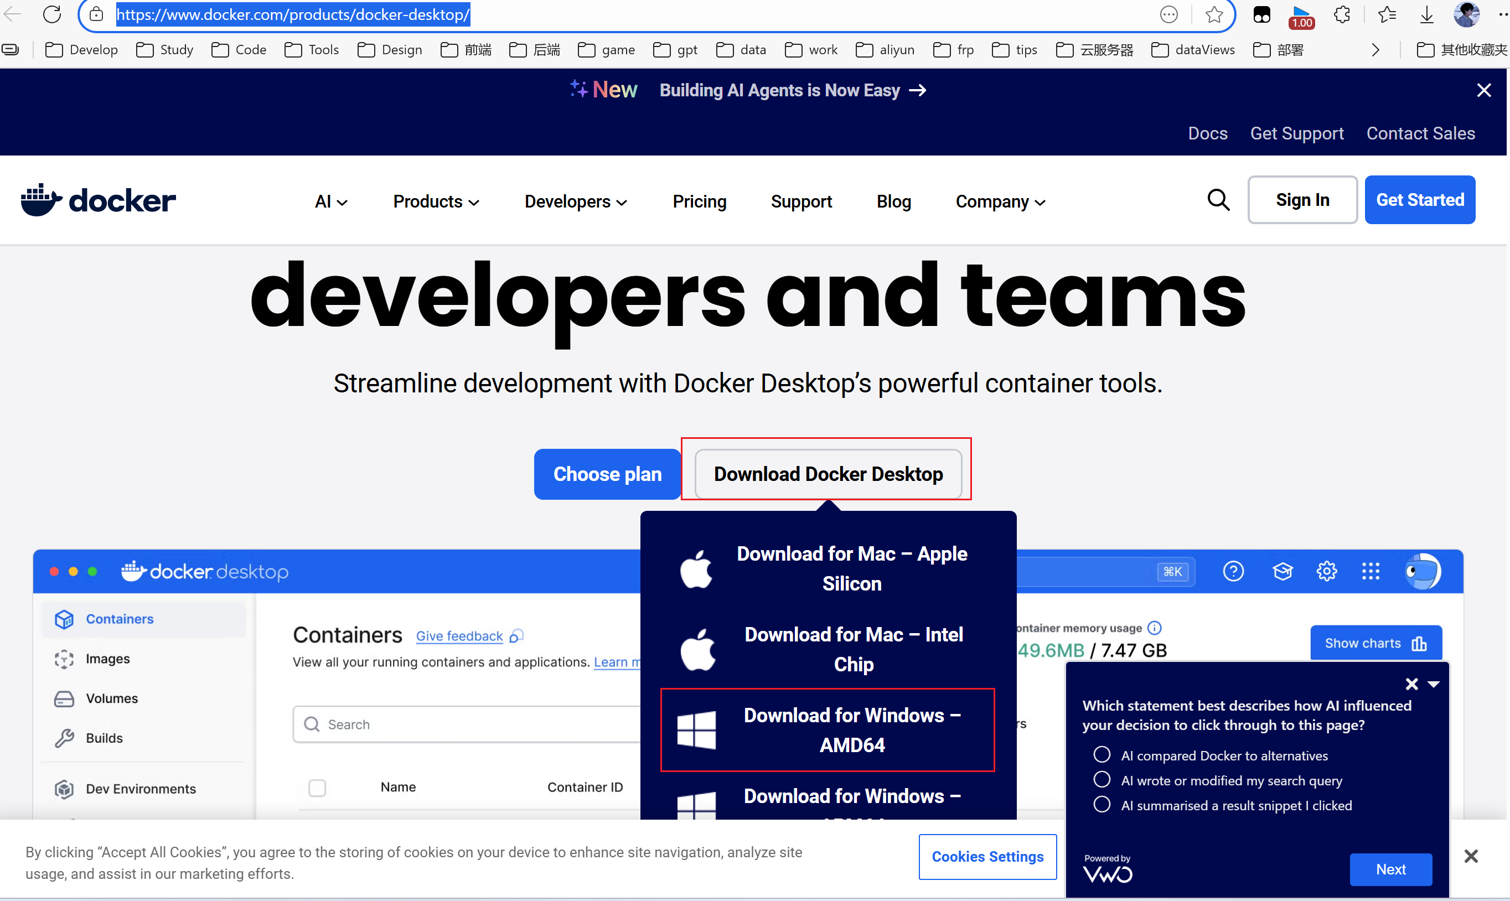Click the Give feedback link
The width and height of the screenshot is (1510, 901).
coord(459,636)
